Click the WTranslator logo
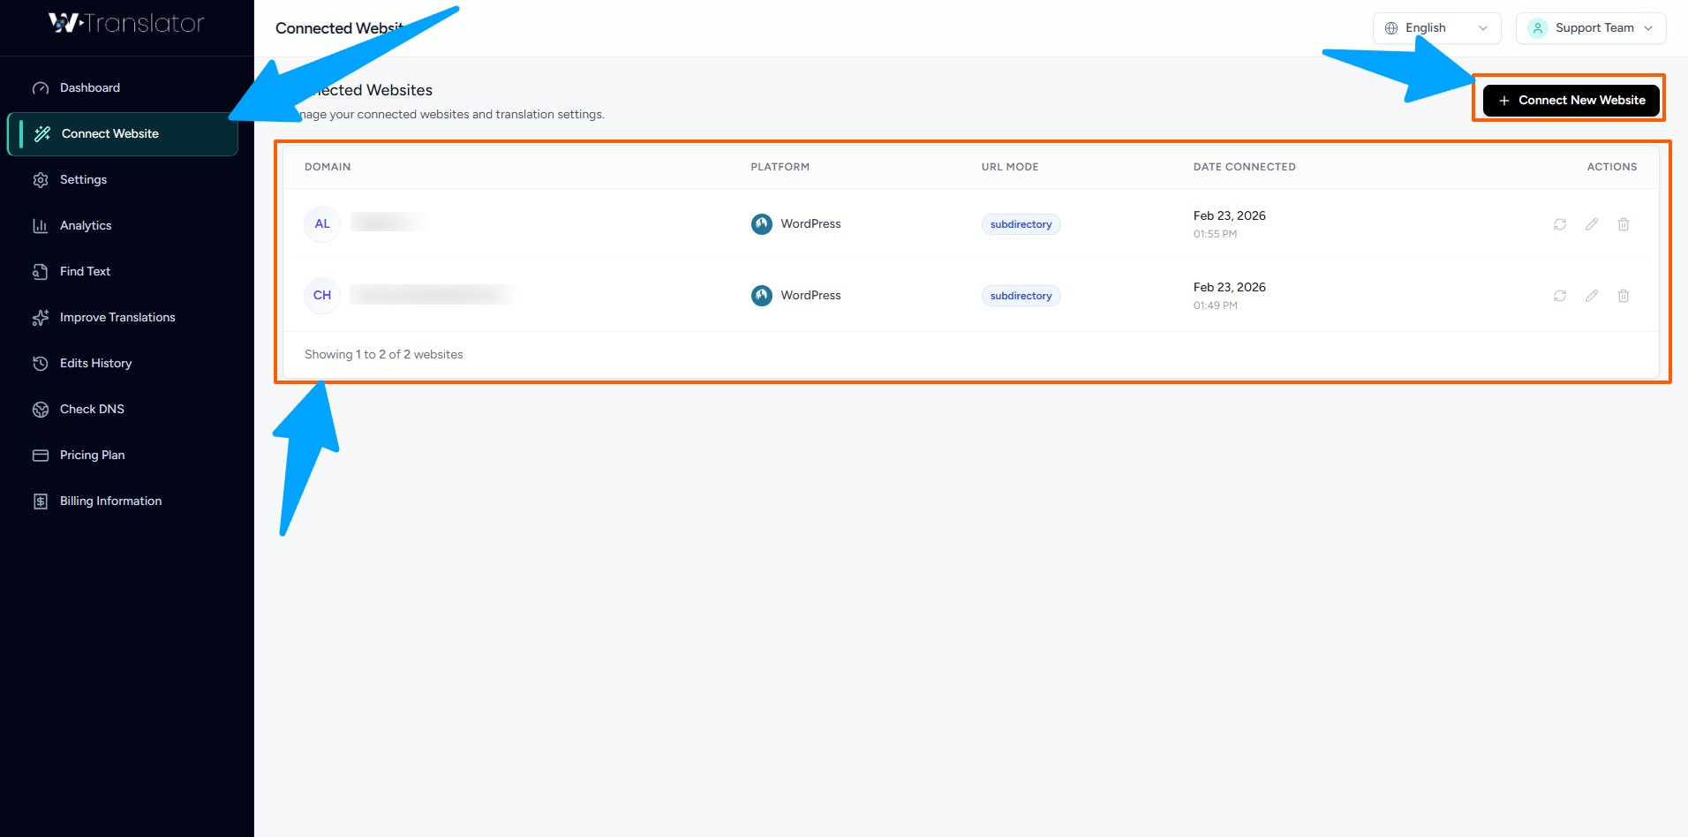Viewport: 1688px width, 837px height. (x=126, y=23)
